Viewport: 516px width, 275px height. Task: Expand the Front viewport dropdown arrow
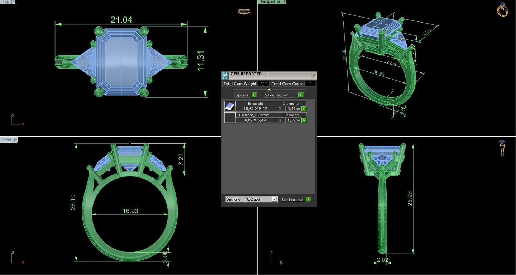[16, 140]
